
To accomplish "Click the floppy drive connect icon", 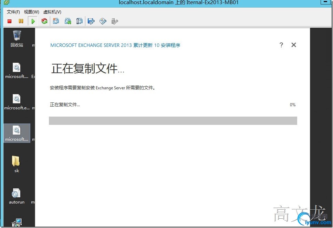I will point(91,21).
